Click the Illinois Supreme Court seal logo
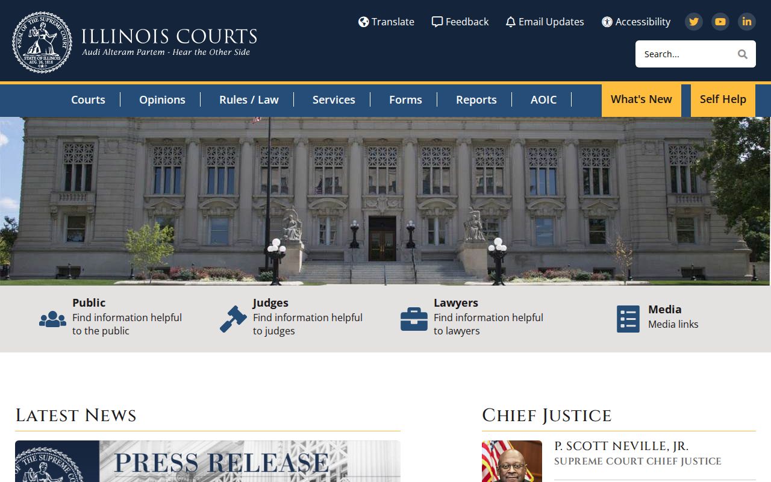The height and width of the screenshot is (482, 771). click(x=42, y=42)
